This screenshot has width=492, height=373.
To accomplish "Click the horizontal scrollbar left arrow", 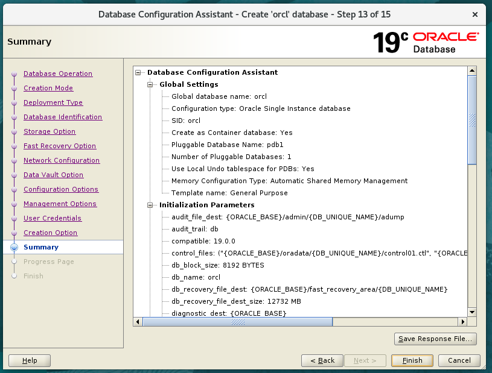I will coord(138,322).
